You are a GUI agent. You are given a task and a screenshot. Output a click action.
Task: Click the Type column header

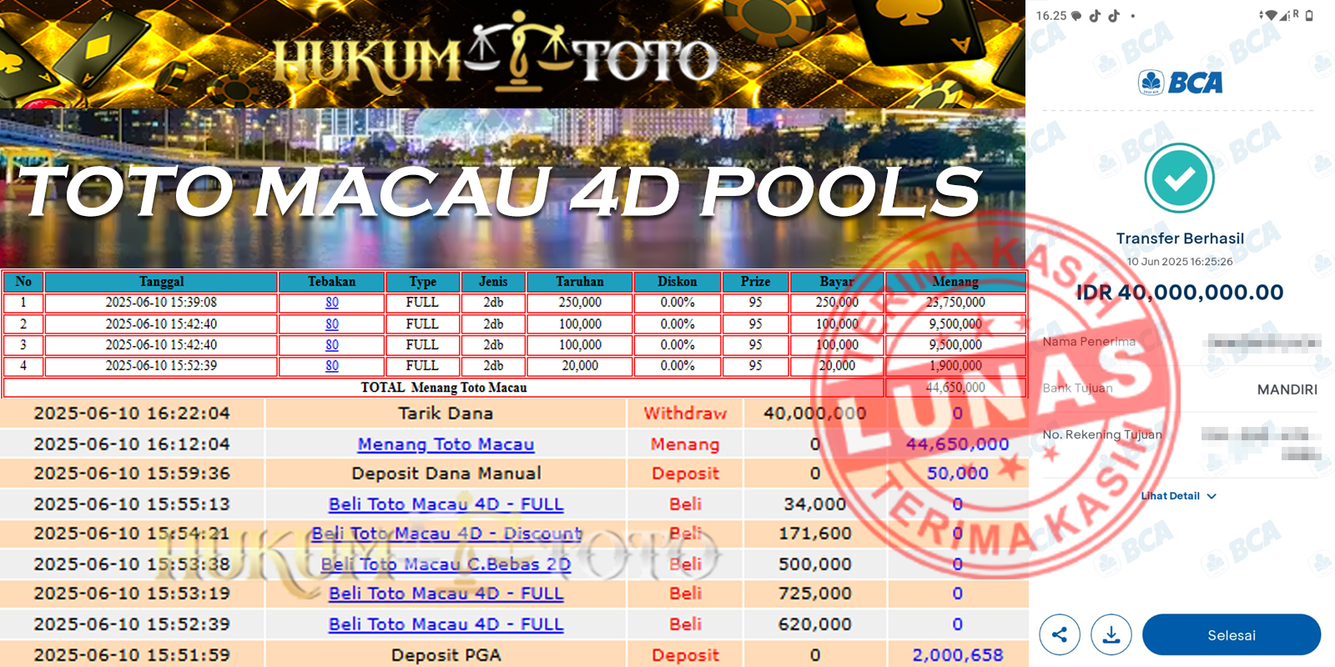point(422,282)
